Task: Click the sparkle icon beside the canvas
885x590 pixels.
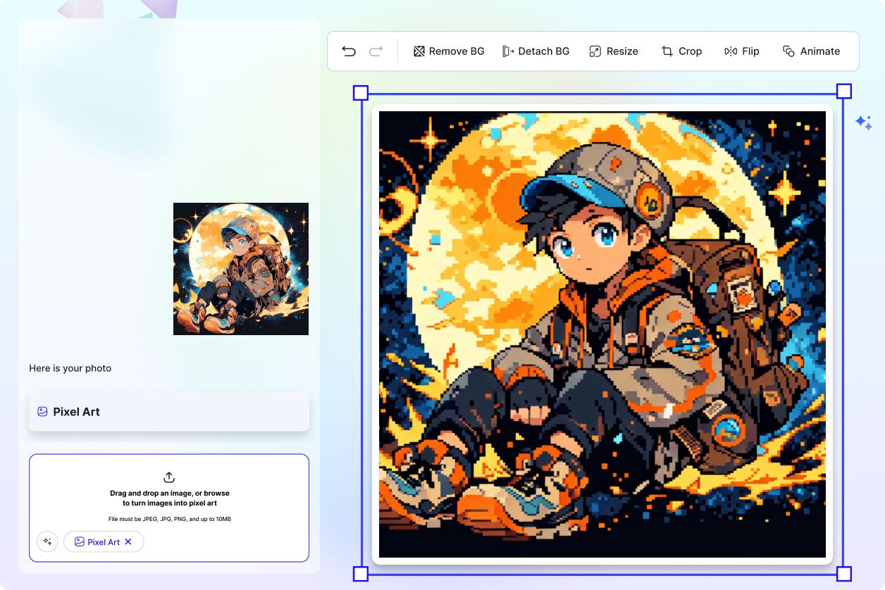Action: (865, 123)
